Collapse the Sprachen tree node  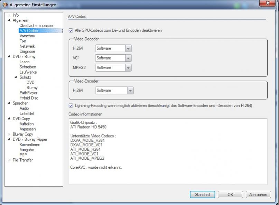pyautogui.click(x=9, y=103)
